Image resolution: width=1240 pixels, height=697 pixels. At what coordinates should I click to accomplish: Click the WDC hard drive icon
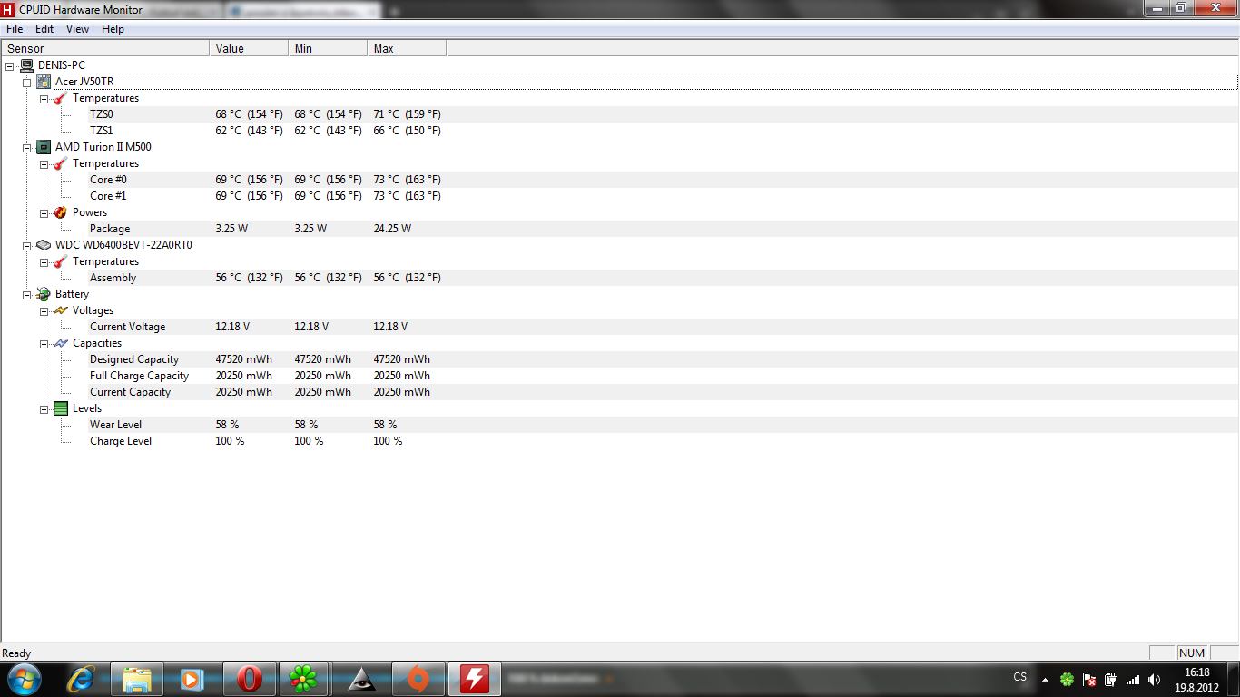point(44,245)
